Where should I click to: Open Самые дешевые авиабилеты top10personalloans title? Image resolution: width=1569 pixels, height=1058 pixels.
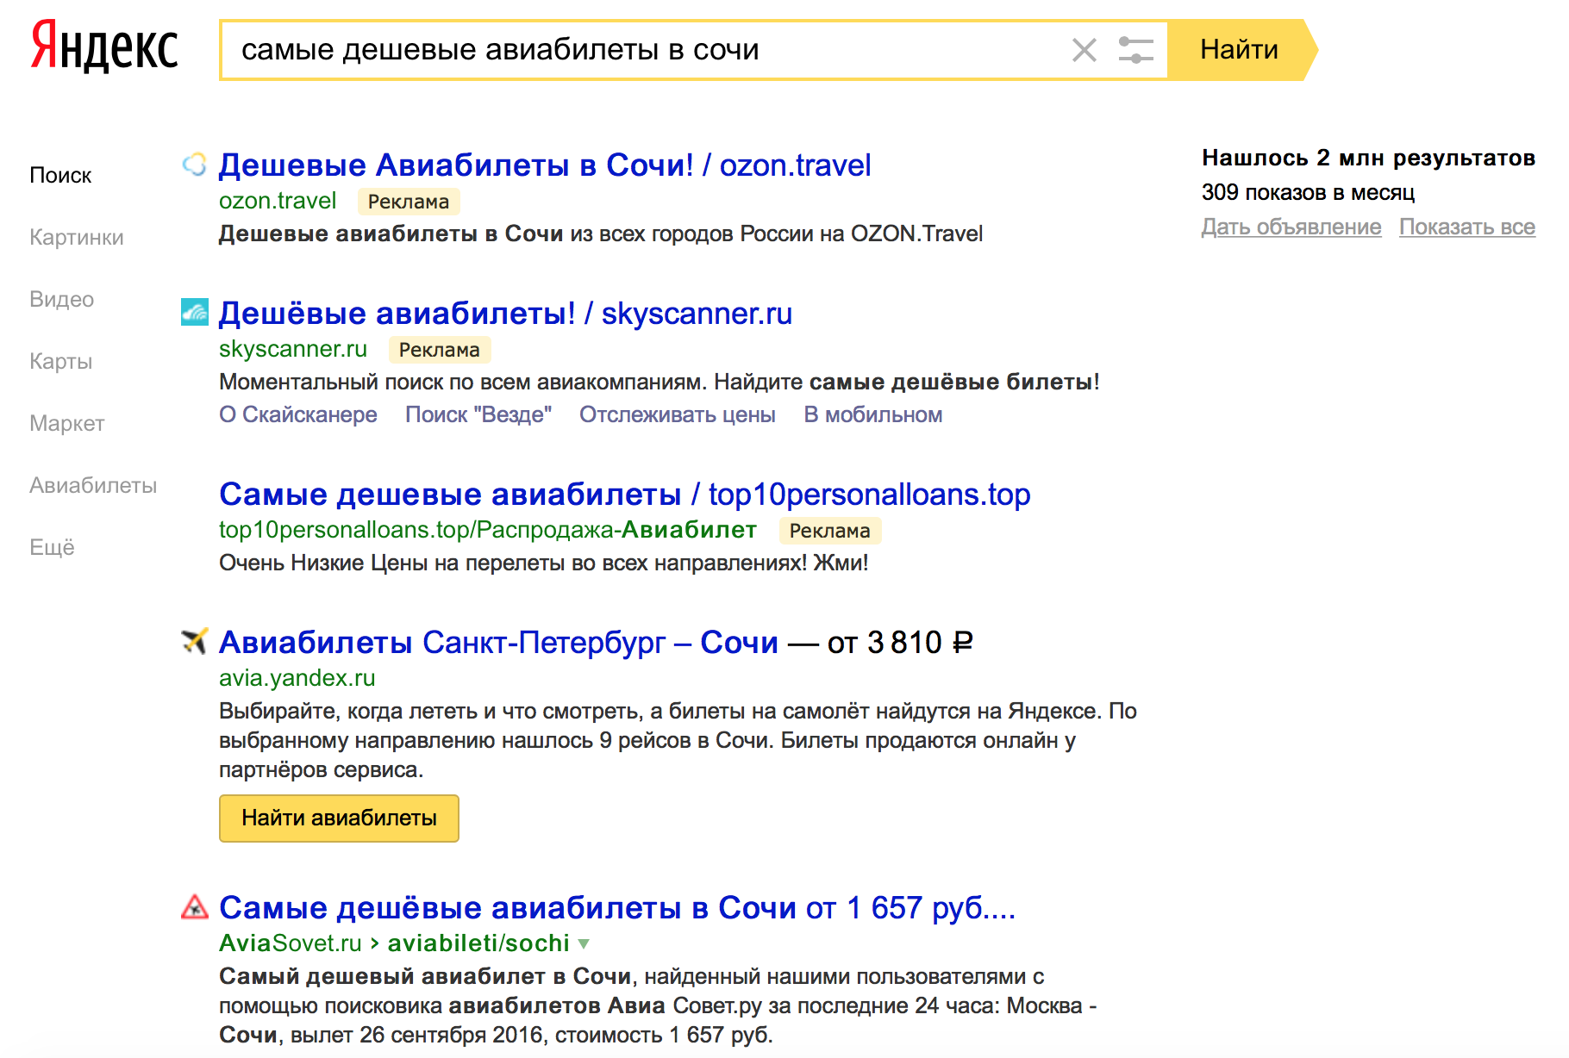point(625,495)
